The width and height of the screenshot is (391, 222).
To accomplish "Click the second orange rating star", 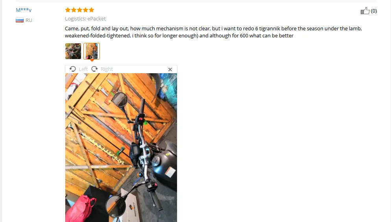I will pos(74,10).
